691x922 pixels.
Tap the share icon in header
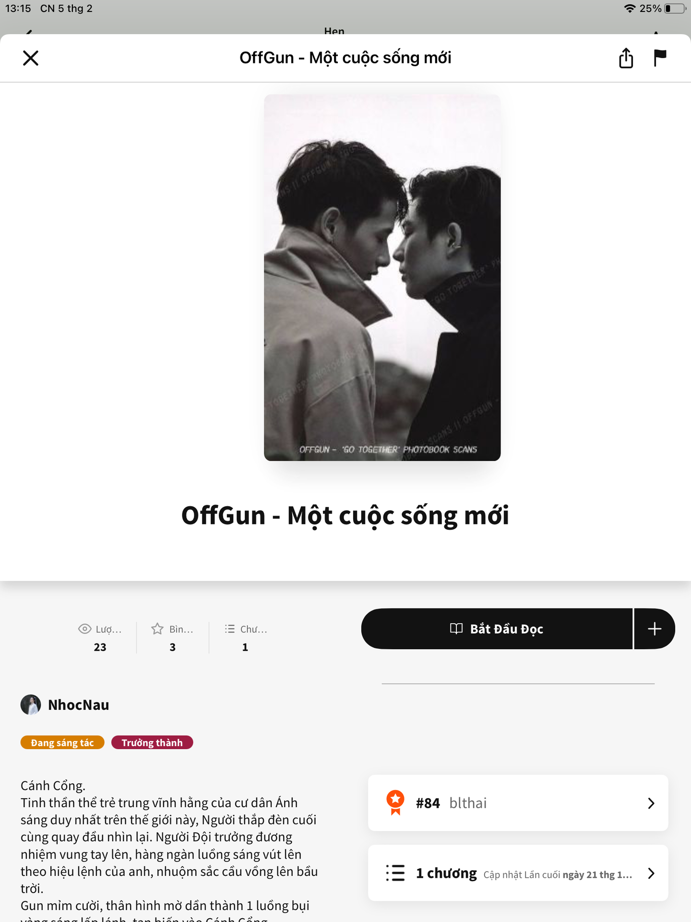[x=626, y=58]
